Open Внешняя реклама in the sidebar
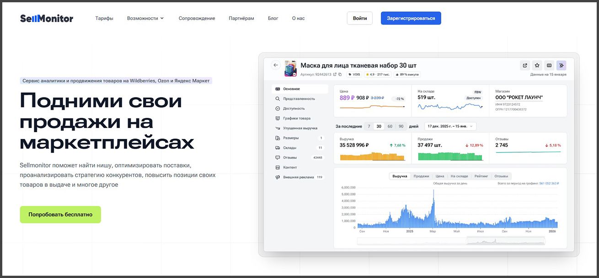Viewport: 599px width, 278px height. pyautogui.click(x=300, y=177)
